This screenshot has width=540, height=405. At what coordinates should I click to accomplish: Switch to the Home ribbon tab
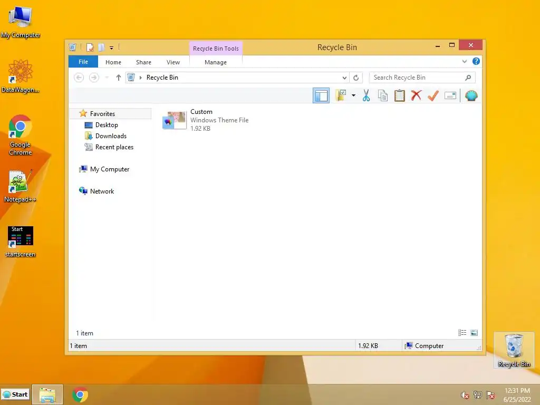(113, 62)
